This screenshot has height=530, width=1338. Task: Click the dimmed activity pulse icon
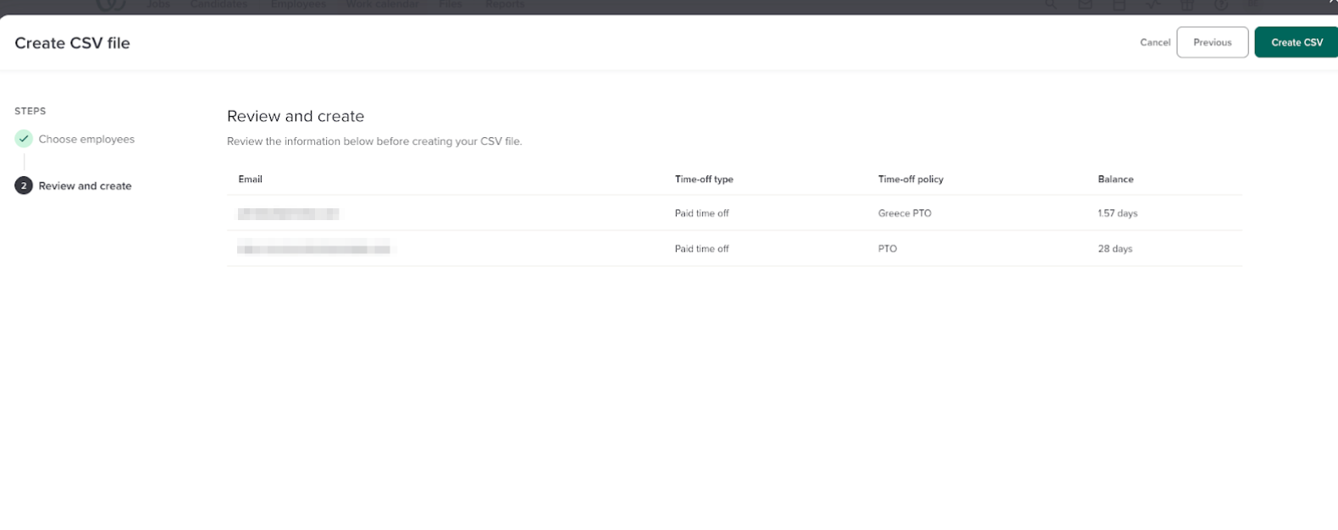coord(1153,4)
